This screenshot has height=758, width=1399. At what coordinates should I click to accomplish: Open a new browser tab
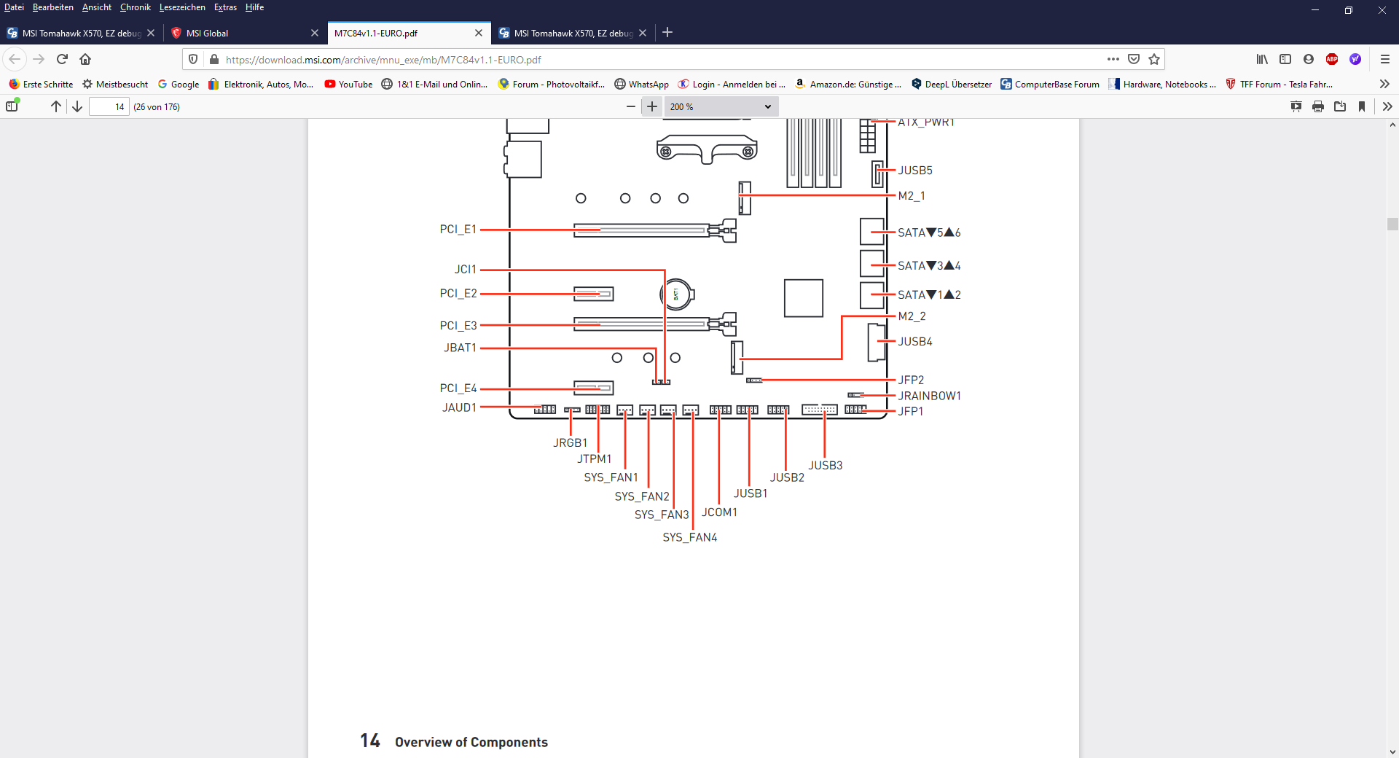pos(667,32)
